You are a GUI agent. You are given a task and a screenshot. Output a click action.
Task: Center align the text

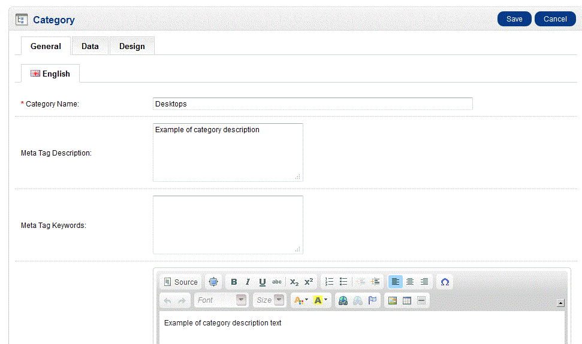pos(410,282)
